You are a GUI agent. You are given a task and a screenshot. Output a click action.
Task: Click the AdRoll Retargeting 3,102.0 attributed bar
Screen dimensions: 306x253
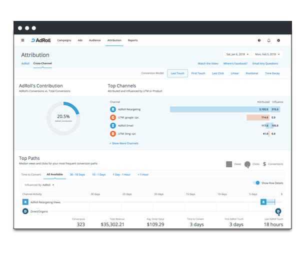click(219, 109)
